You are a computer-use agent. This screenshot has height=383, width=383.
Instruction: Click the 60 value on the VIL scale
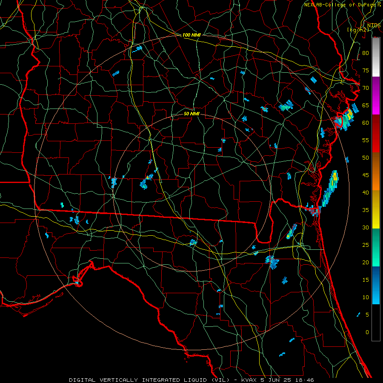point(366,123)
